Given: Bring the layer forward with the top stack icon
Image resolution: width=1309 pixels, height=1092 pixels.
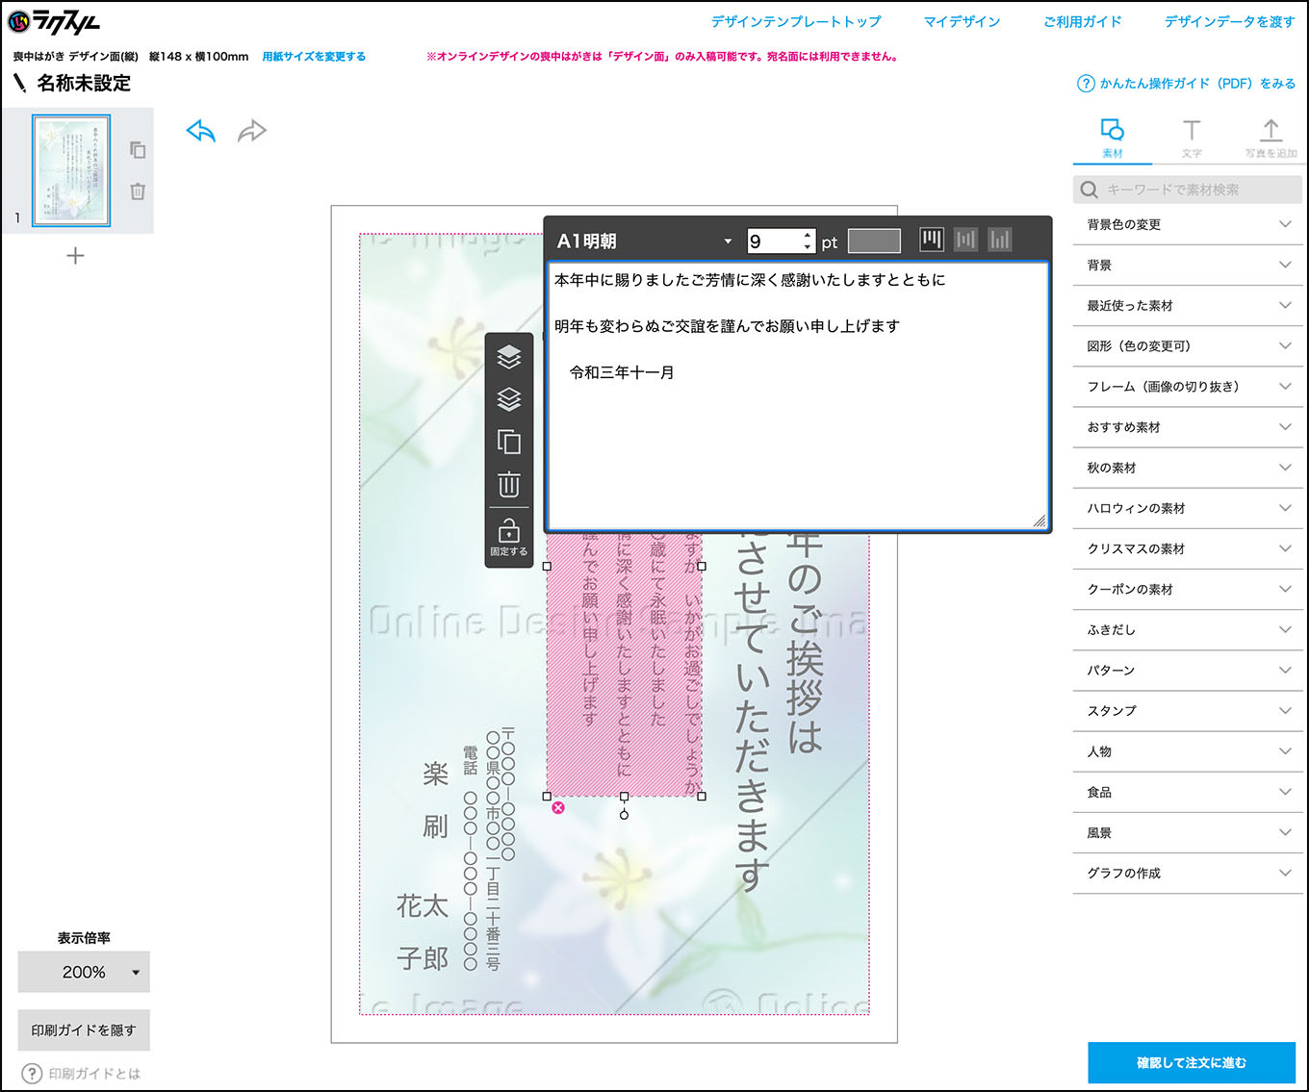Looking at the screenshot, I should pos(508,356).
